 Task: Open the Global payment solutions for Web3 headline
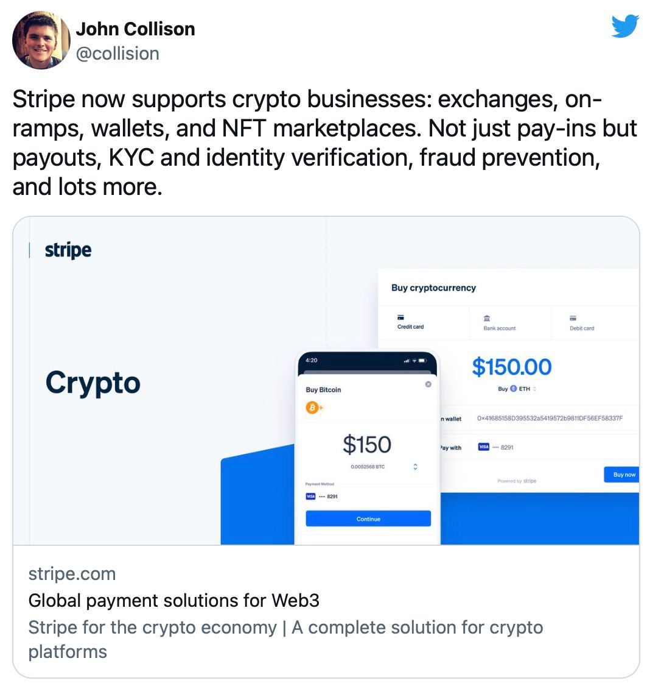[173, 600]
